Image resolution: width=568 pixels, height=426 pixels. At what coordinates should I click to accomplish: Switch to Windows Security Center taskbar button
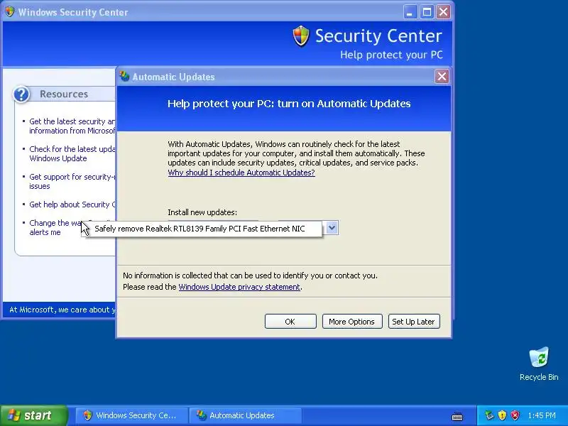point(131,415)
